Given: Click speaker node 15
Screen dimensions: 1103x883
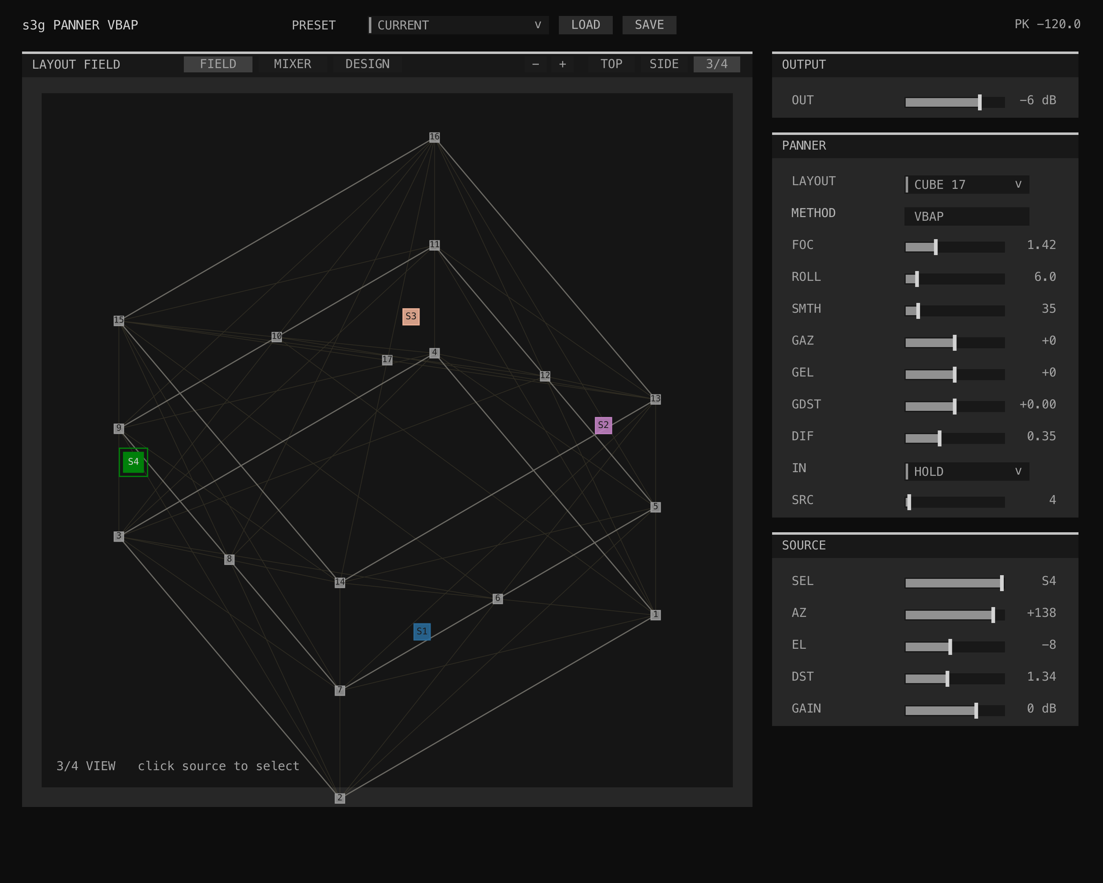Looking at the screenshot, I should click(x=119, y=320).
